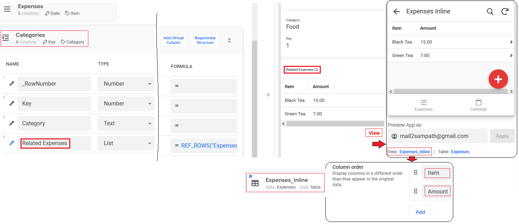Expand the chevron next to Regenerate Structure
Screen dimensions: 519x224
(229, 40)
